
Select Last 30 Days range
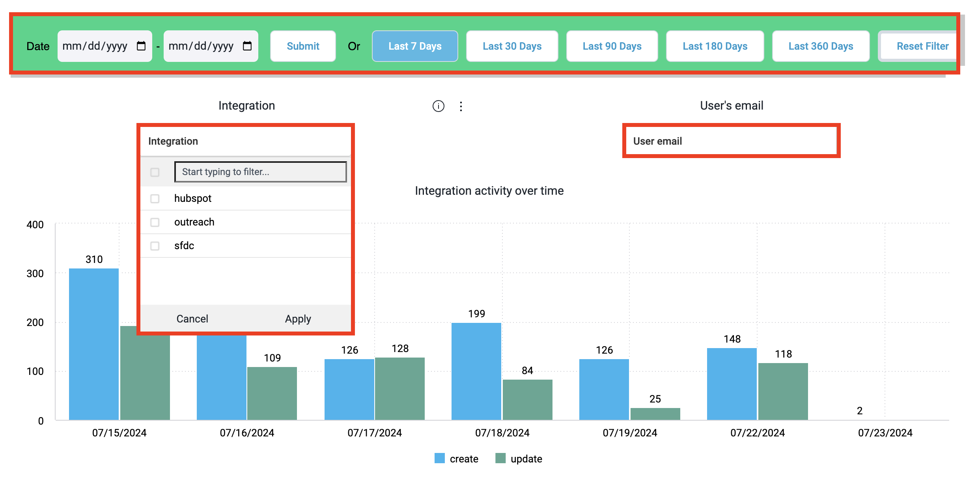pyautogui.click(x=512, y=46)
